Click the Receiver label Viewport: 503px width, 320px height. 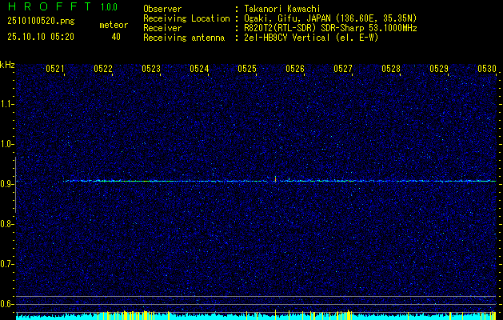(162, 28)
